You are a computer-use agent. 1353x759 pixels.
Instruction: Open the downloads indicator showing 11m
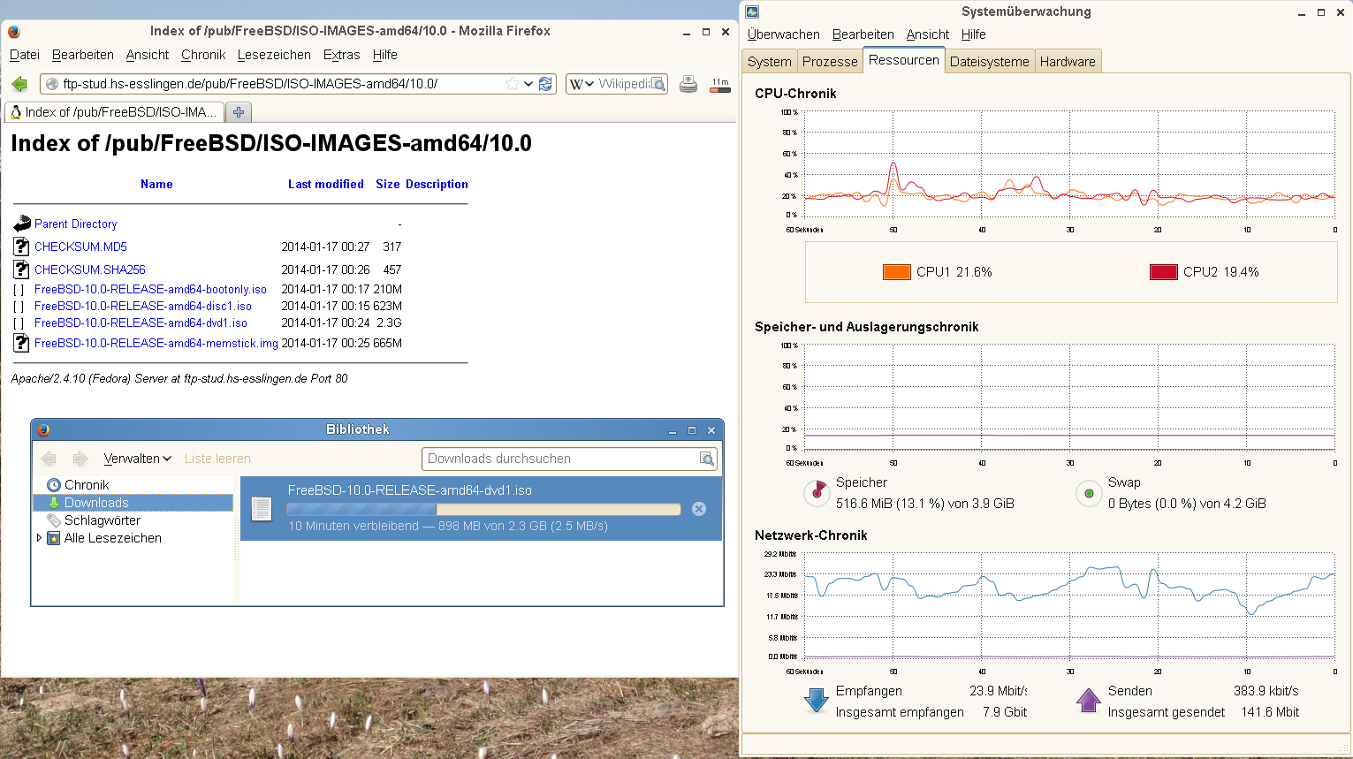(720, 85)
